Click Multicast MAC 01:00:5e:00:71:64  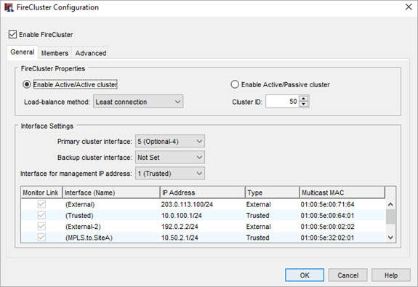click(x=327, y=204)
